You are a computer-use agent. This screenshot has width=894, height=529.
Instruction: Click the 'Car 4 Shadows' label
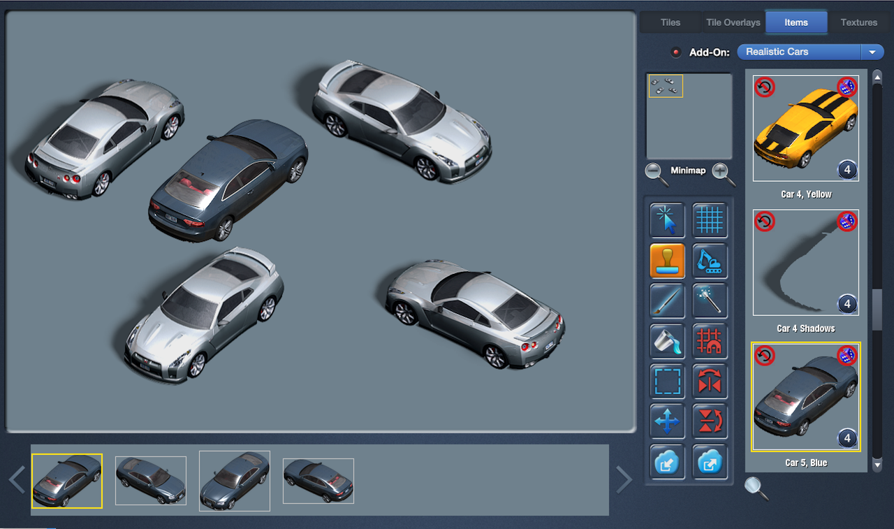pos(806,328)
